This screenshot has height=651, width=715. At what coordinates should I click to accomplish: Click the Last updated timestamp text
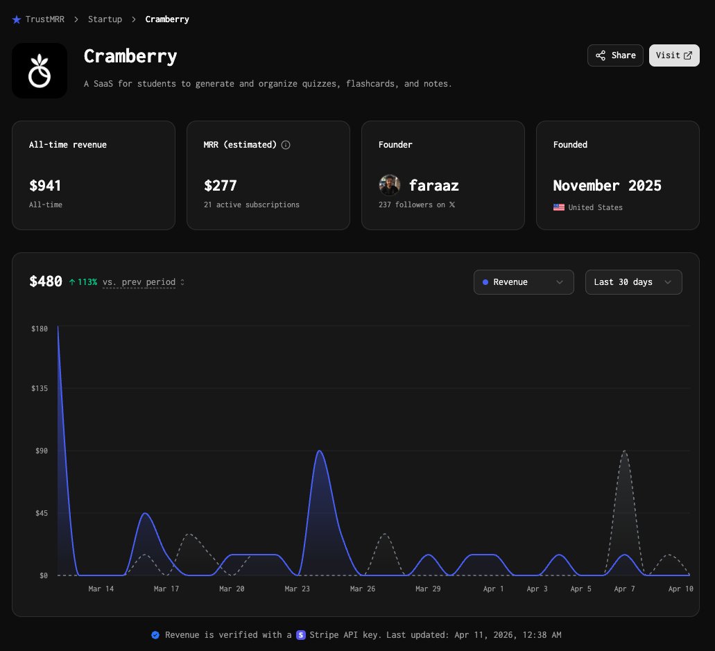tap(474, 635)
